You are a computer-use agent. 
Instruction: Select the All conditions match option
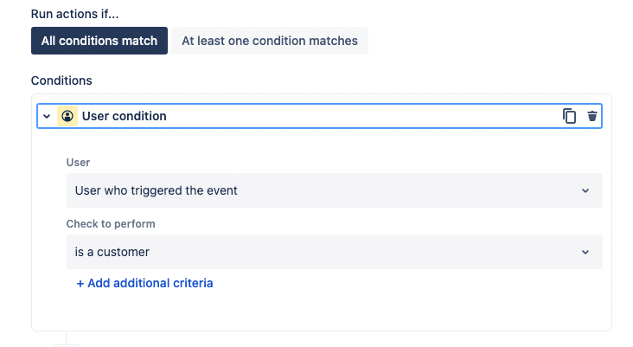click(x=99, y=41)
